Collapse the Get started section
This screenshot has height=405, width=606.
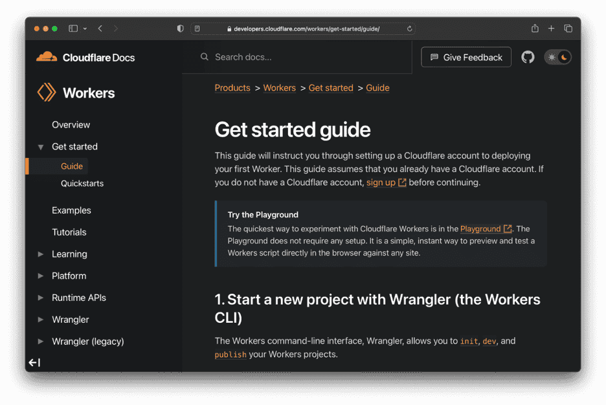pos(40,146)
